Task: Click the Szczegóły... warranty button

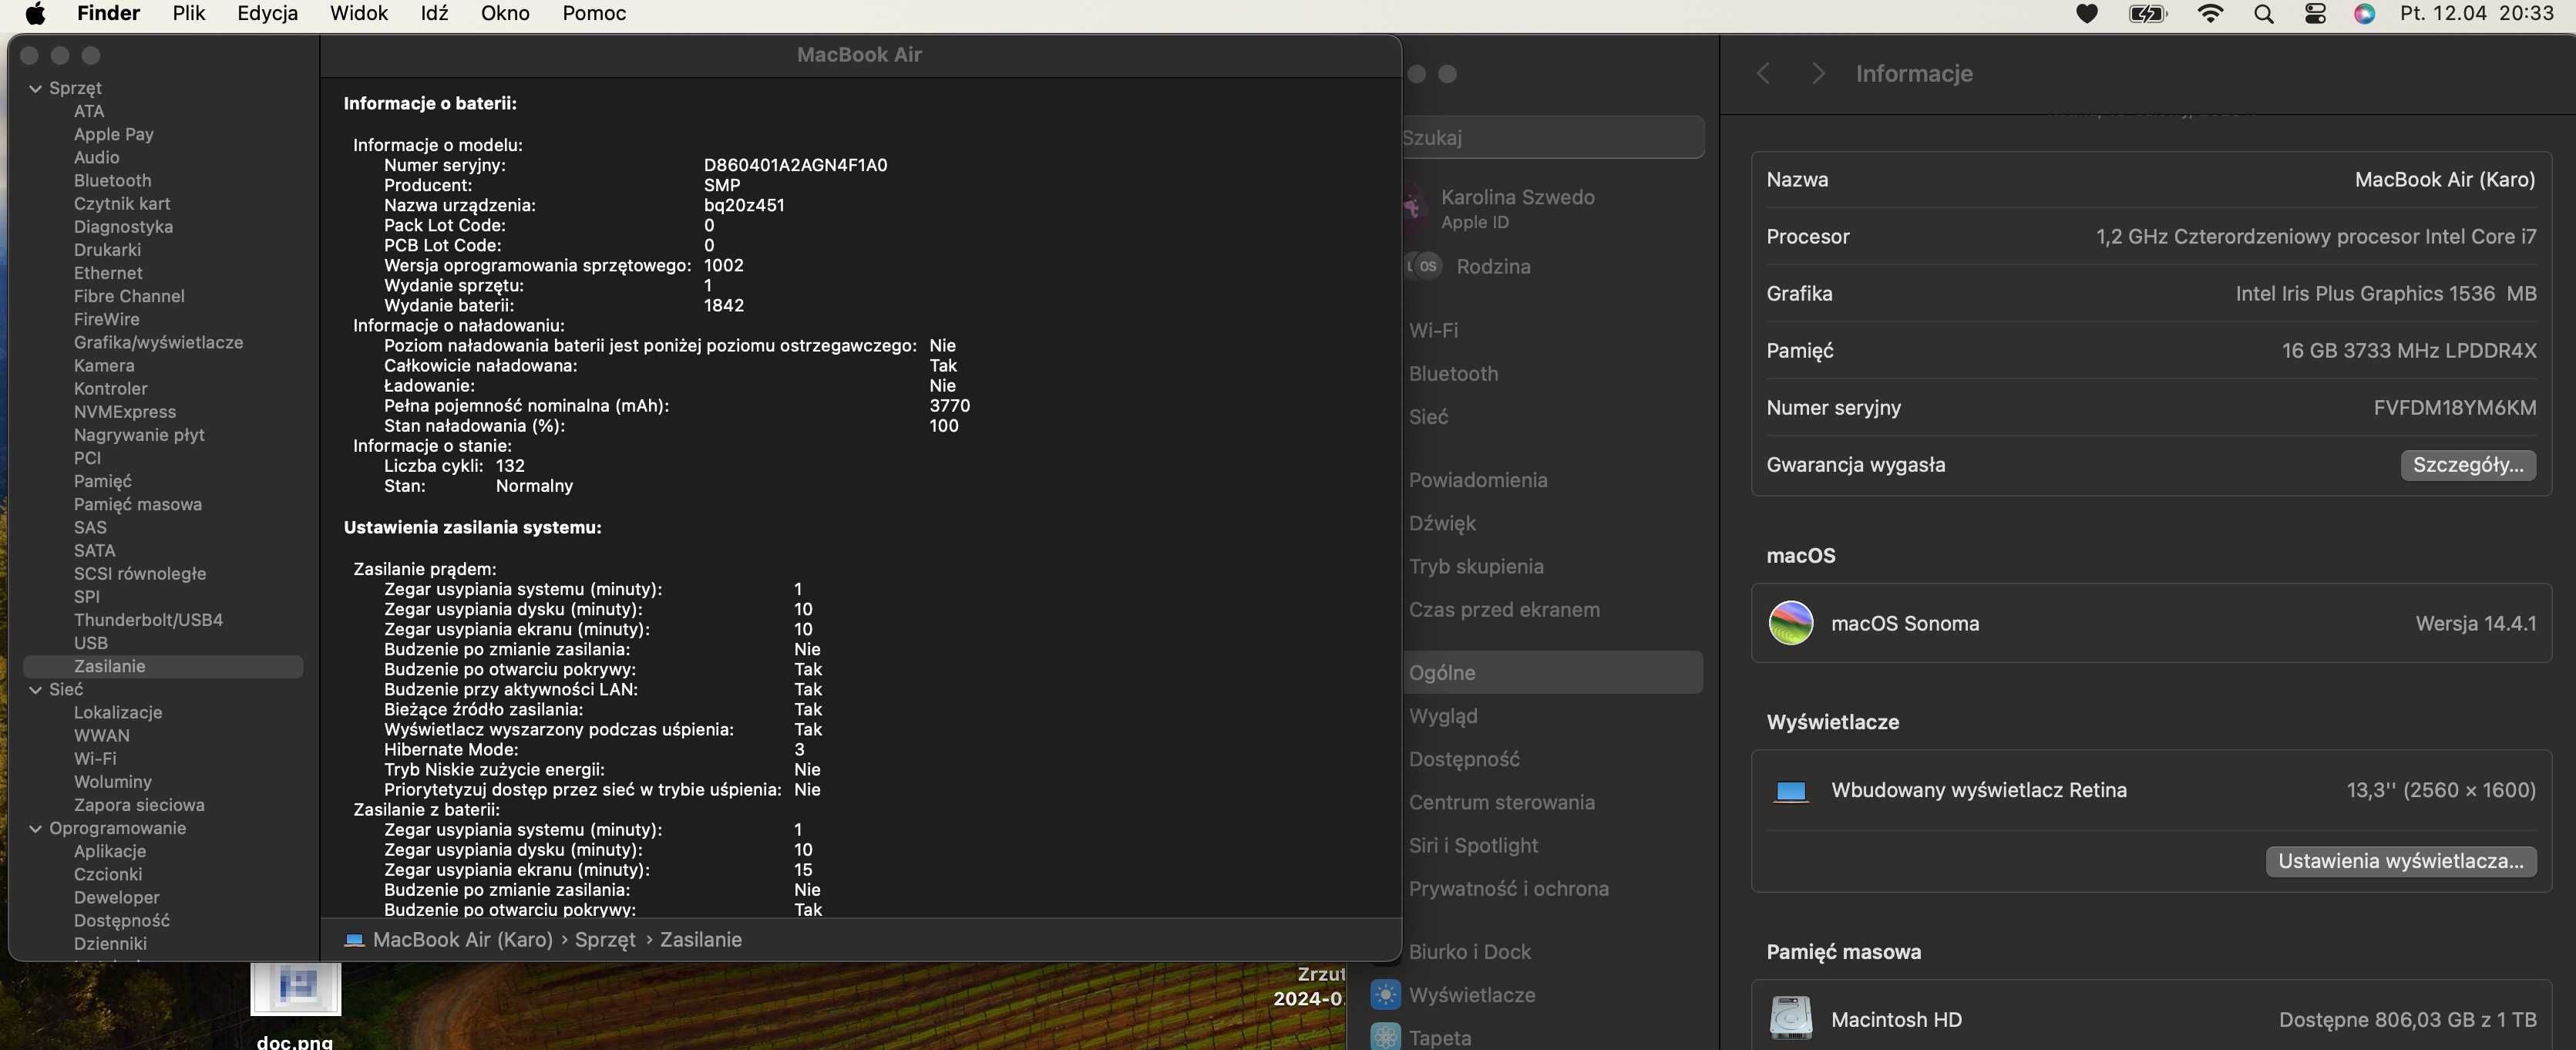Action: (x=2468, y=465)
